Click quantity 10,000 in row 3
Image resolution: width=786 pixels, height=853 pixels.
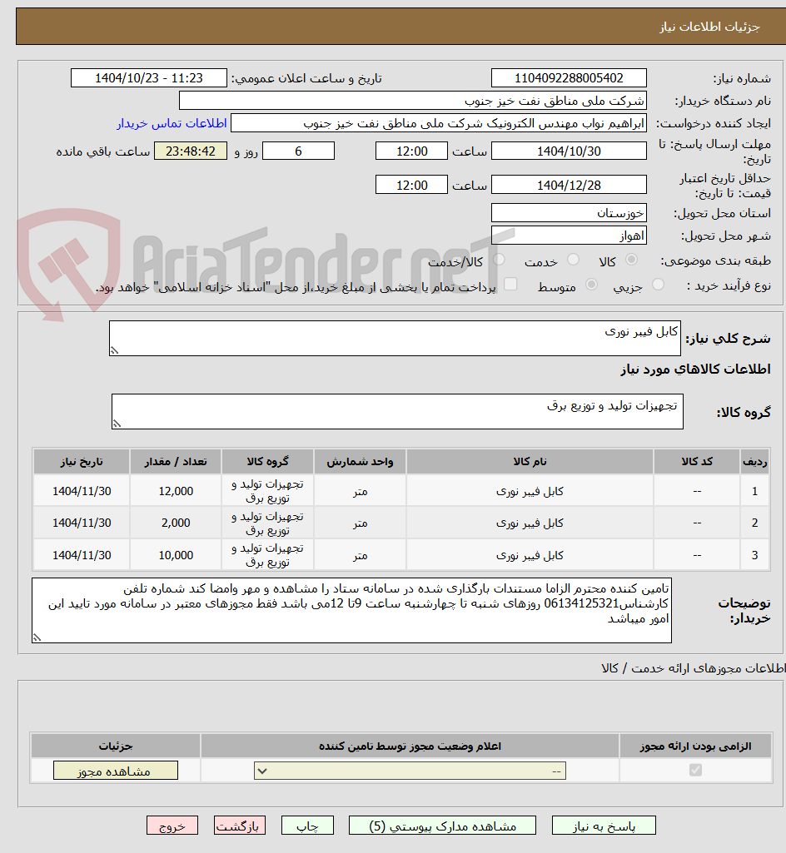(176, 555)
